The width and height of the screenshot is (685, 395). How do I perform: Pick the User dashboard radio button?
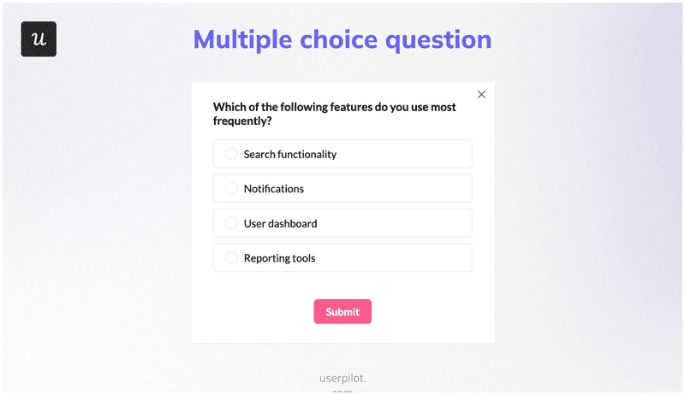point(231,223)
